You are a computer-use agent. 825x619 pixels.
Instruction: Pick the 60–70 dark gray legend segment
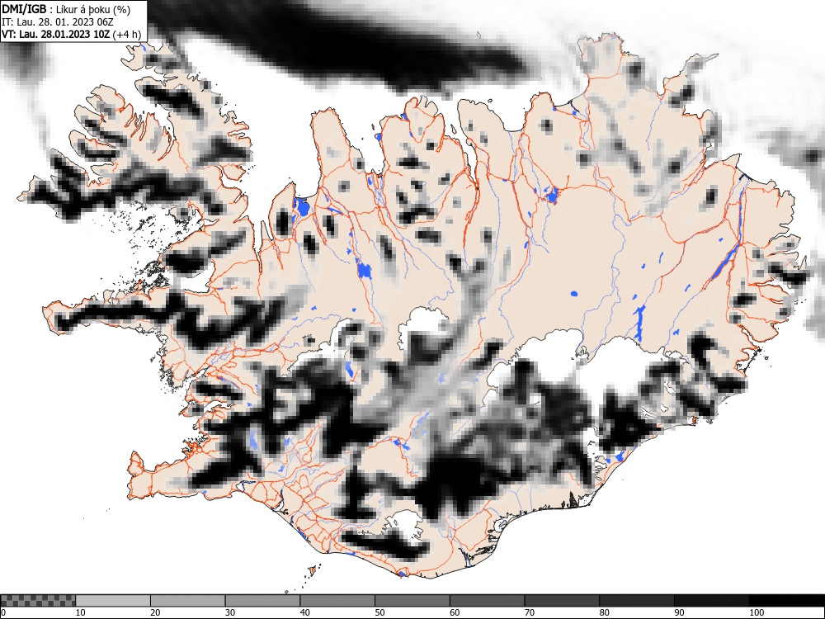[487, 601]
